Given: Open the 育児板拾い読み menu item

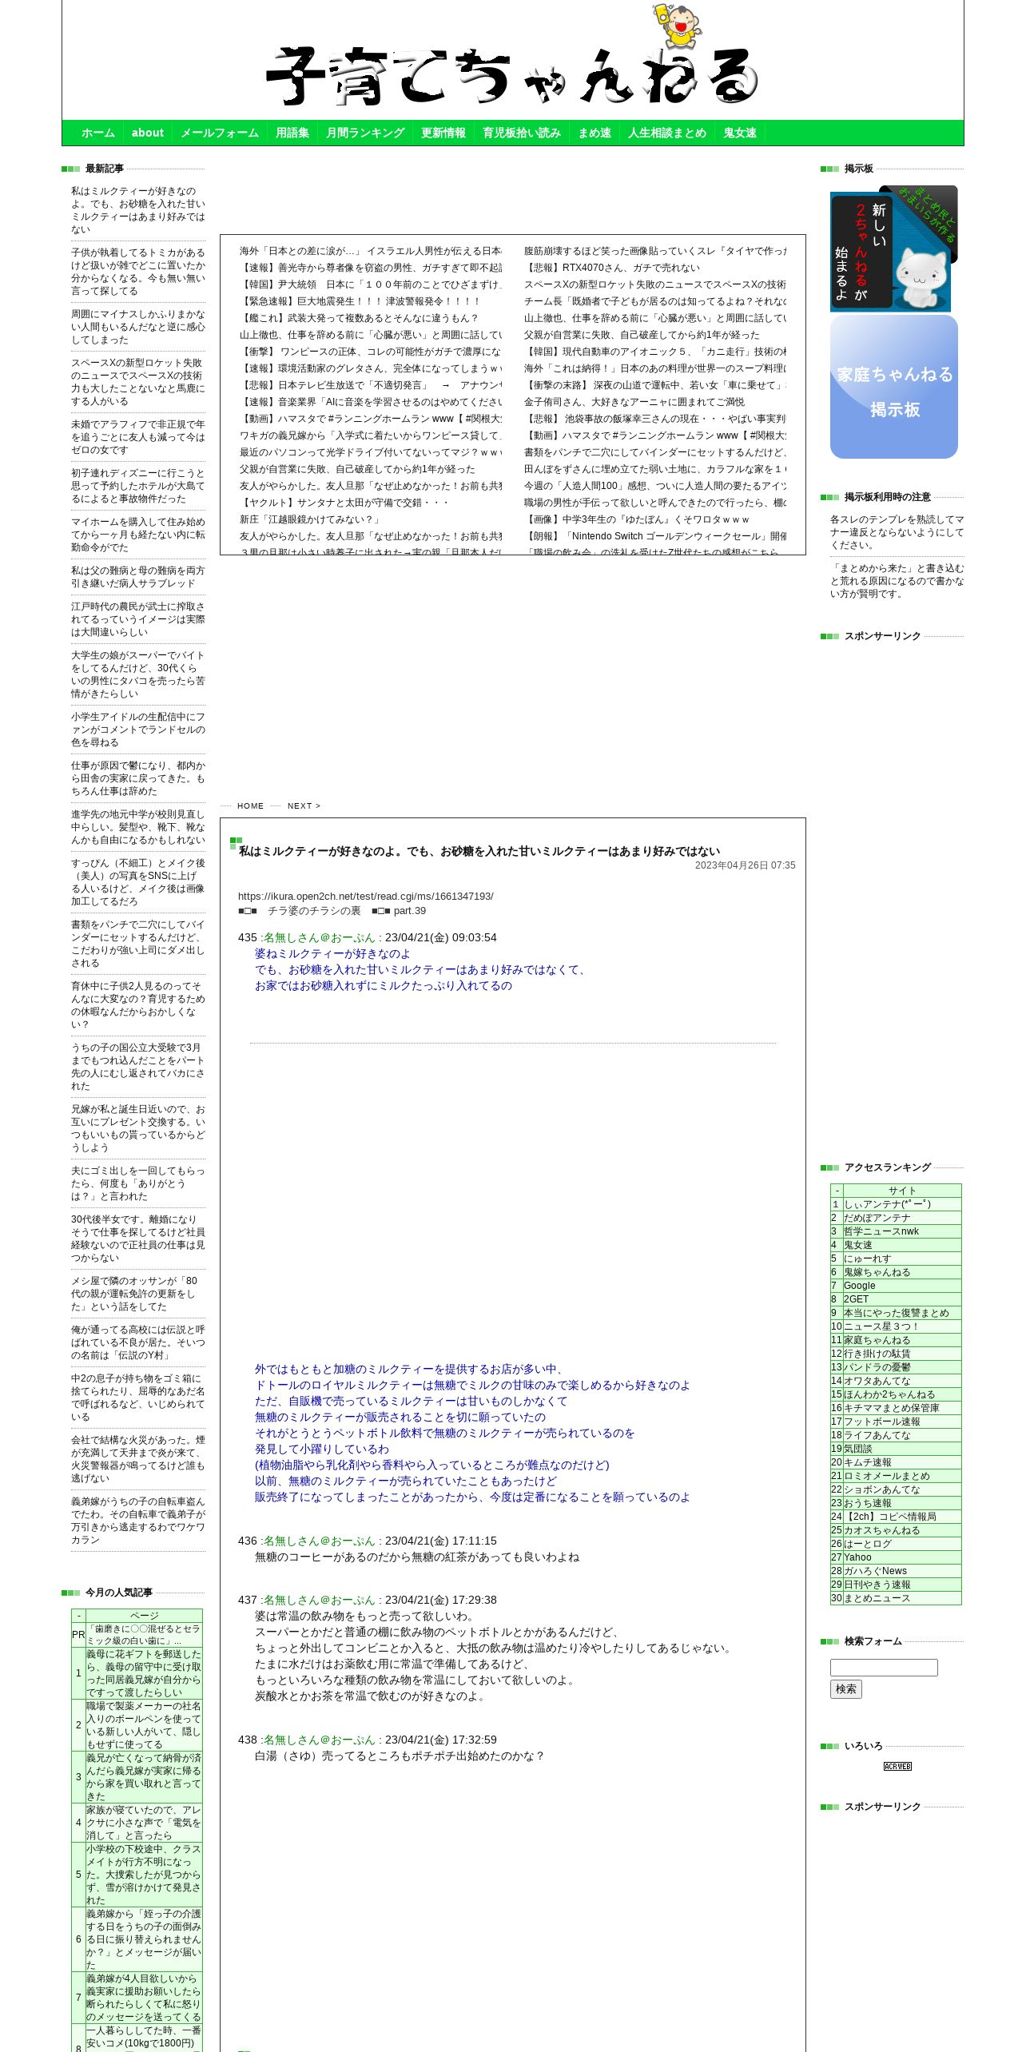Looking at the screenshot, I should click(522, 133).
